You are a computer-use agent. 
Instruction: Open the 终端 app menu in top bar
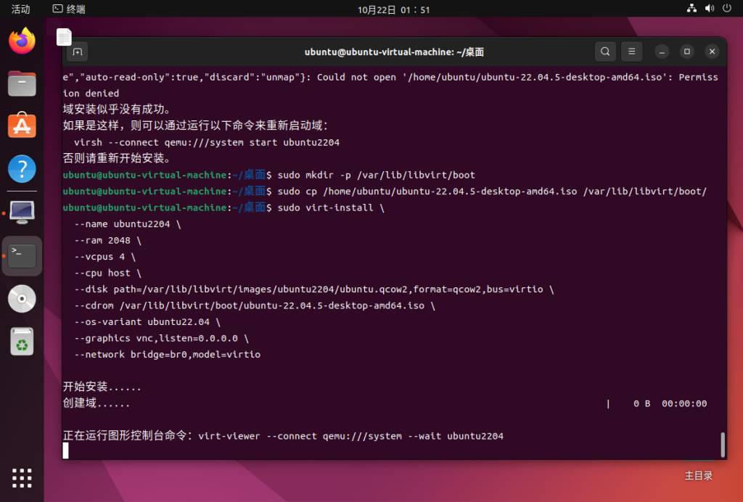click(69, 9)
